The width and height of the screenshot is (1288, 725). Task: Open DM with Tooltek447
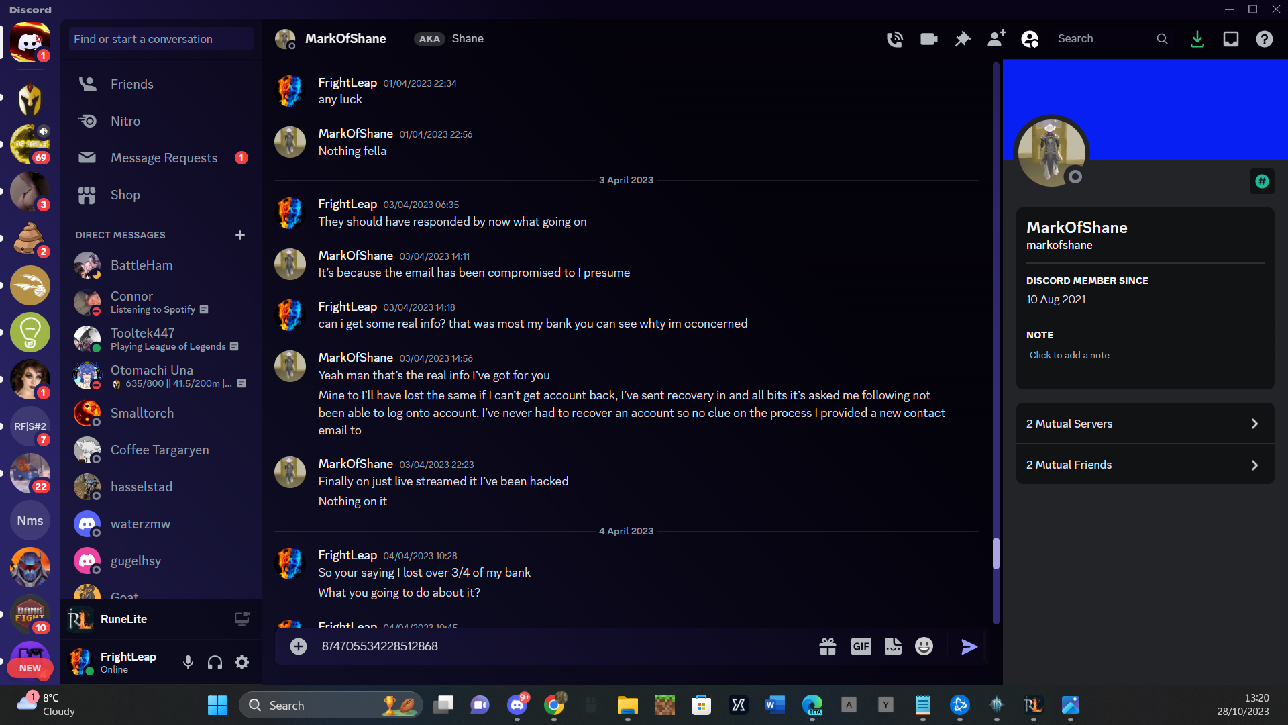pyautogui.click(x=161, y=339)
